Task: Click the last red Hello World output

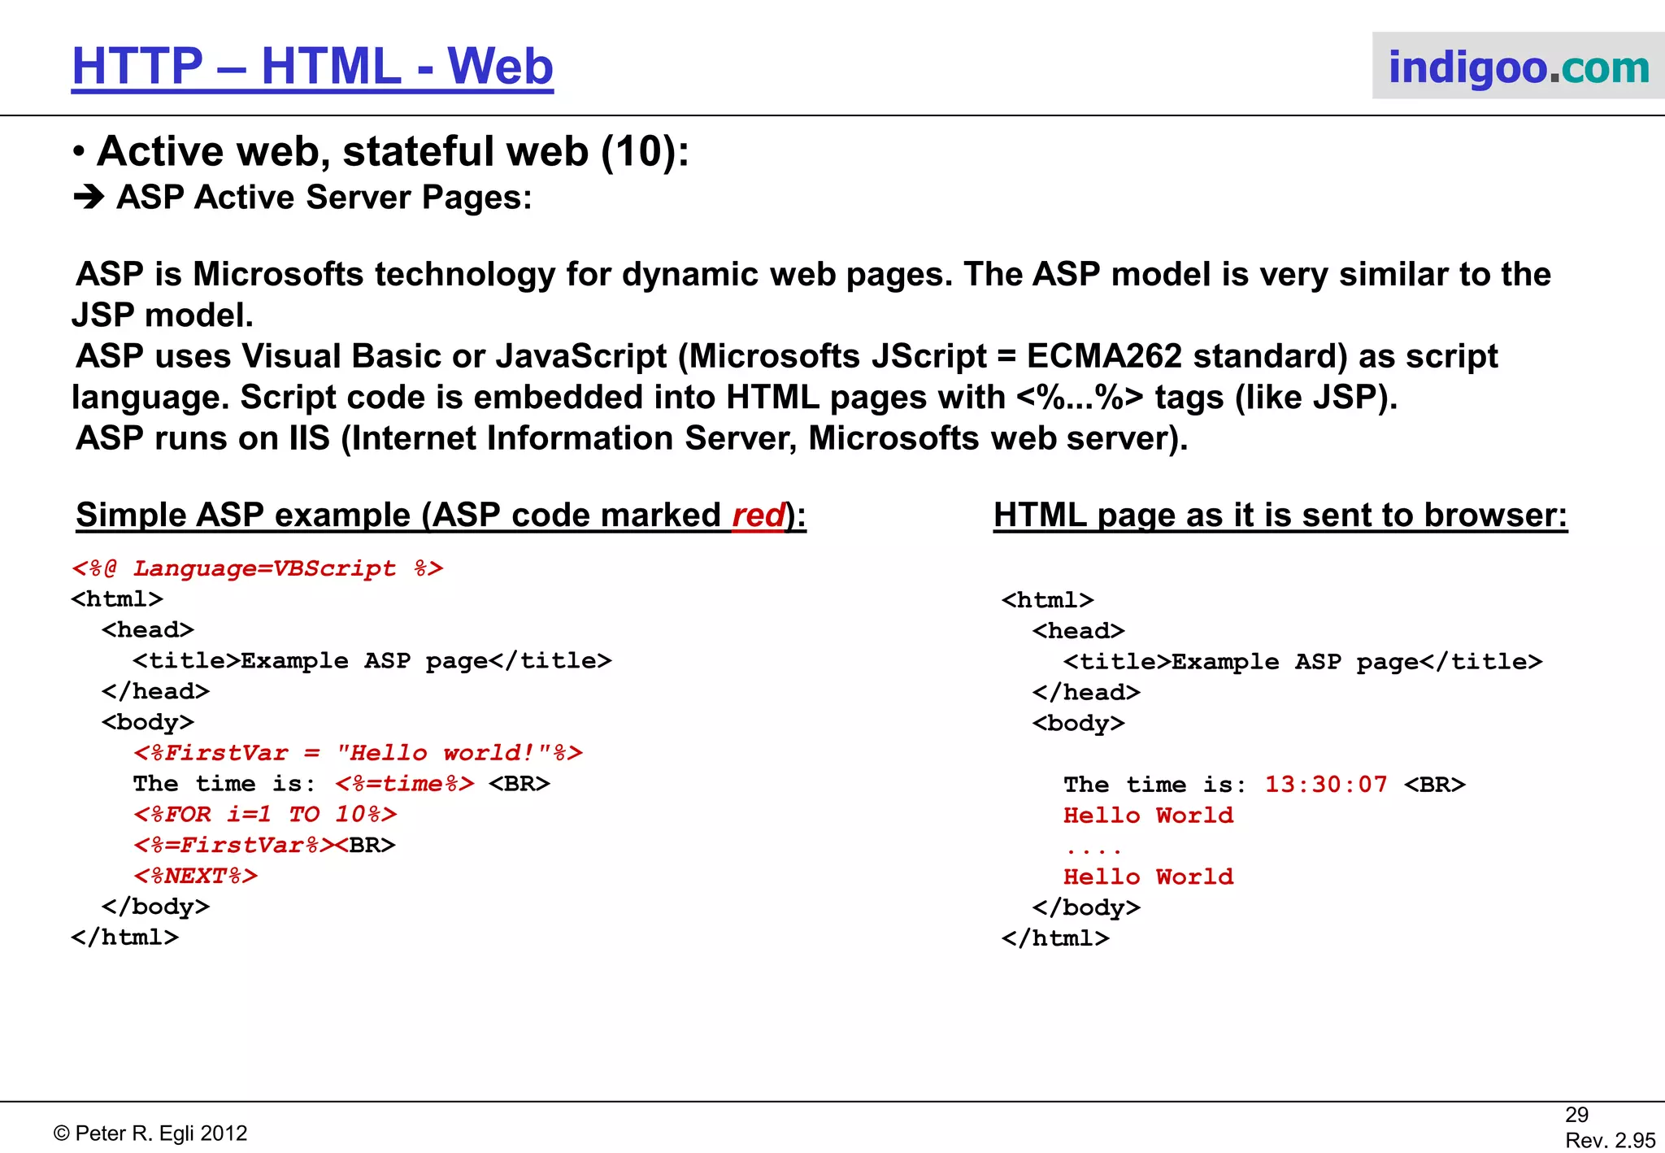Action: click(1148, 877)
